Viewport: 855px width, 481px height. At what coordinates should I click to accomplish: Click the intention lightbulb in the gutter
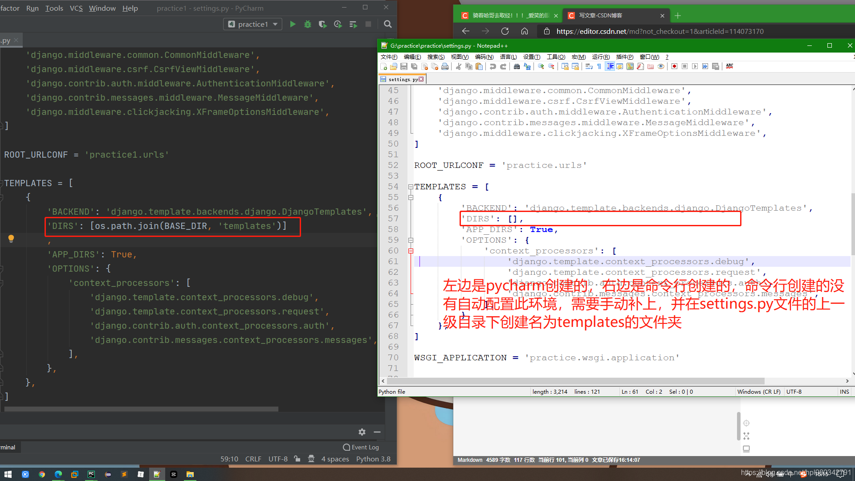point(11,239)
